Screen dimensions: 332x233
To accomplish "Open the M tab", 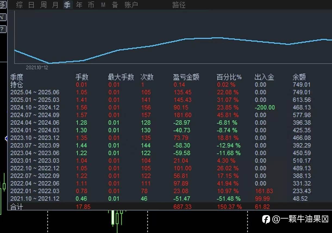I will click(103, 5).
